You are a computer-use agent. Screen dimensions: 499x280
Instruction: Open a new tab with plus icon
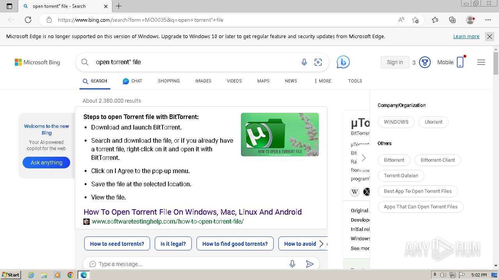[119, 6]
